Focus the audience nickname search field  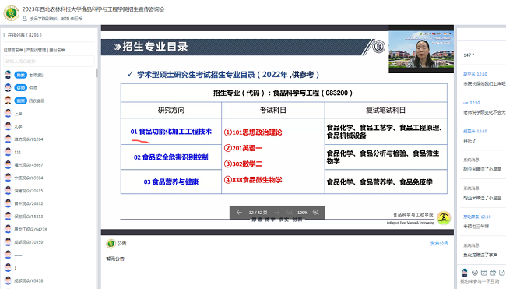coord(49,61)
